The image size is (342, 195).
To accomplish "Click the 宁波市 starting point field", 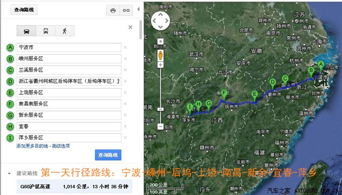I will (69, 47).
